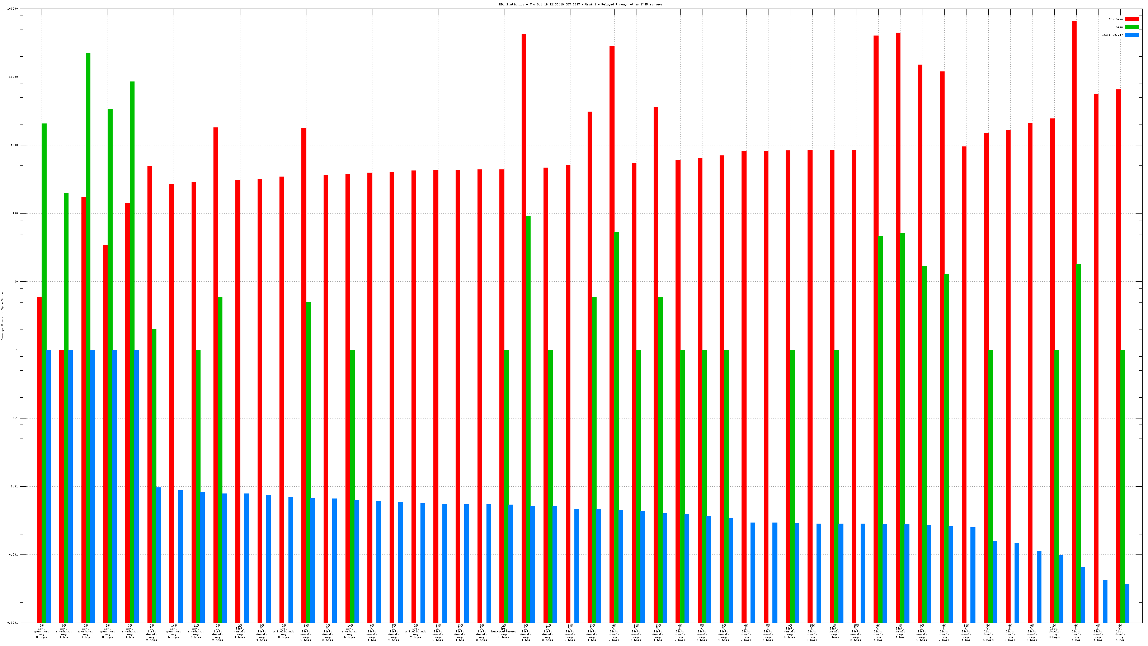The width and height of the screenshot is (1148, 646).
Task: Click the ips.whitelisted.org 2 hops label
Action: (x=415, y=631)
